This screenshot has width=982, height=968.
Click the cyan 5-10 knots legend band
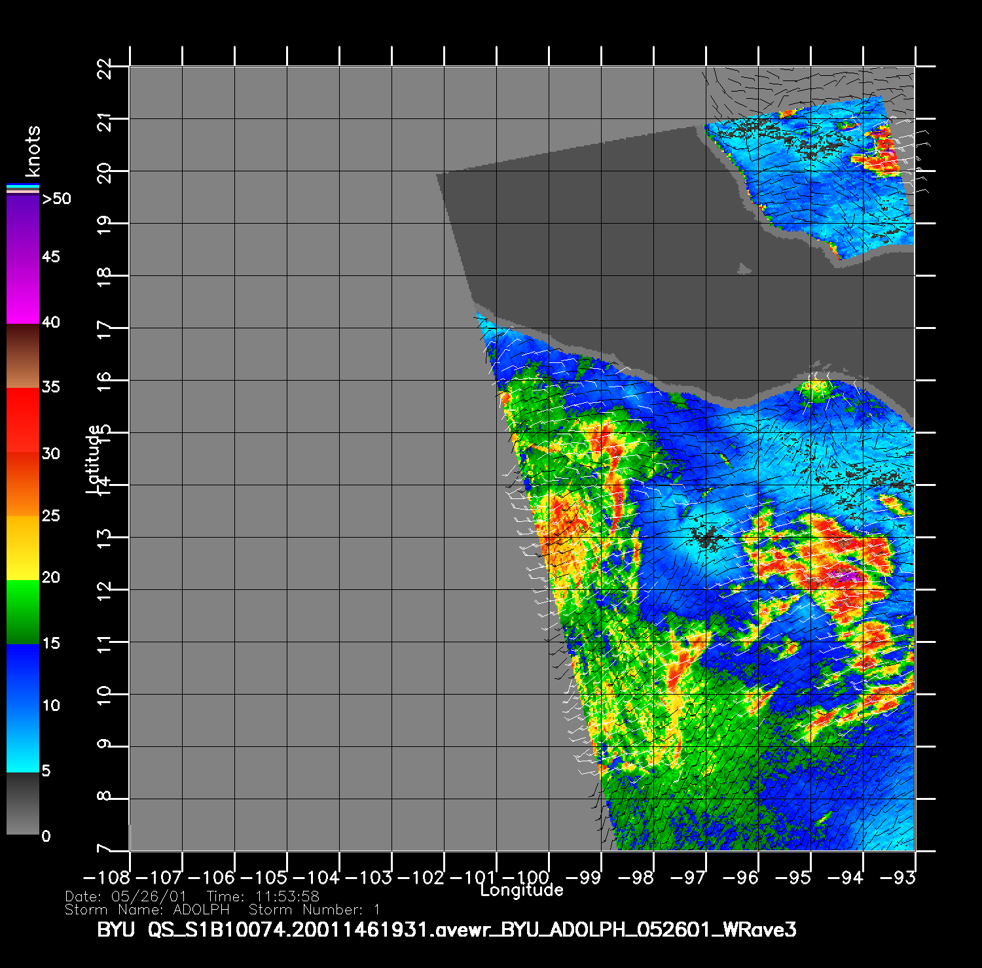point(22,739)
